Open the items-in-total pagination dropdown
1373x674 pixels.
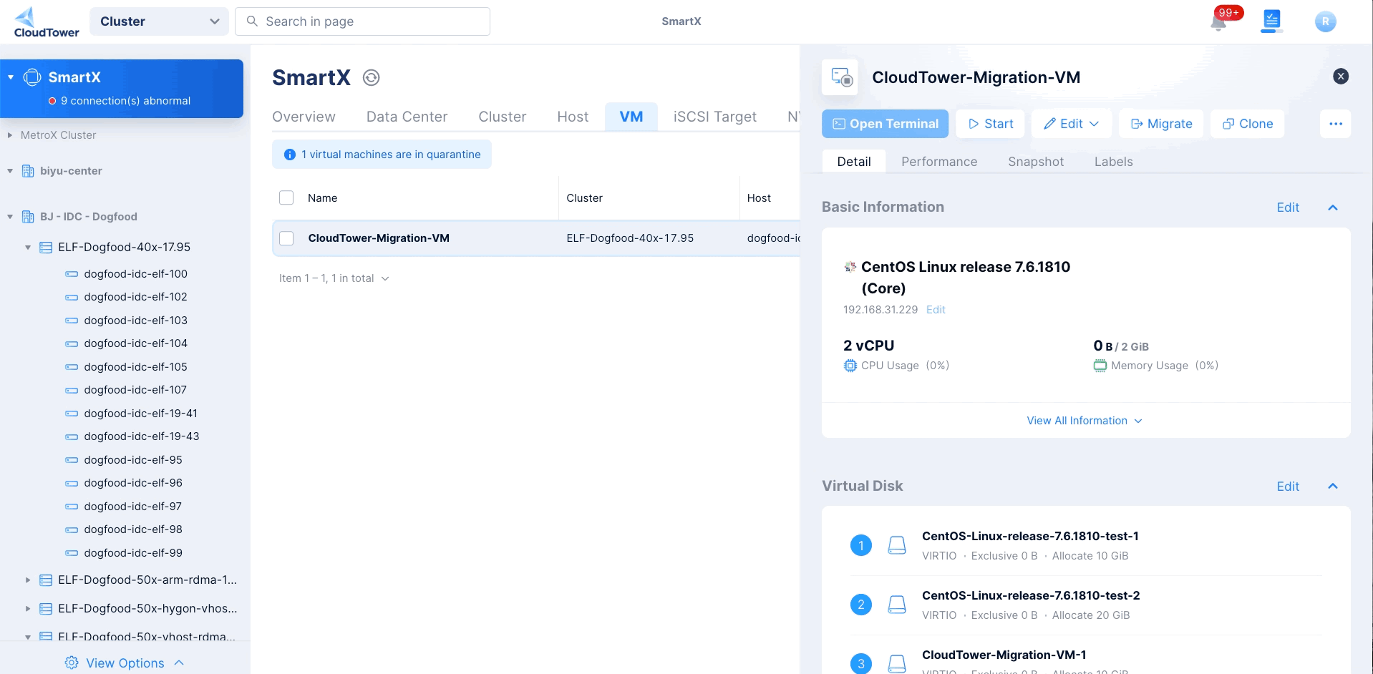coord(334,278)
